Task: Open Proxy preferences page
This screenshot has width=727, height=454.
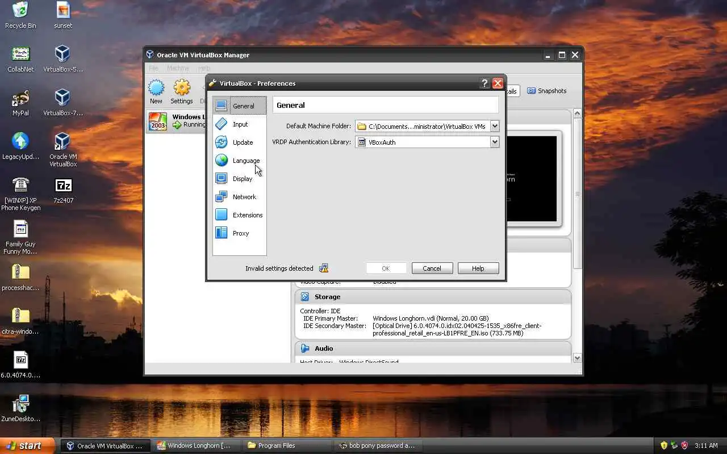Action: [x=240, y=233]
